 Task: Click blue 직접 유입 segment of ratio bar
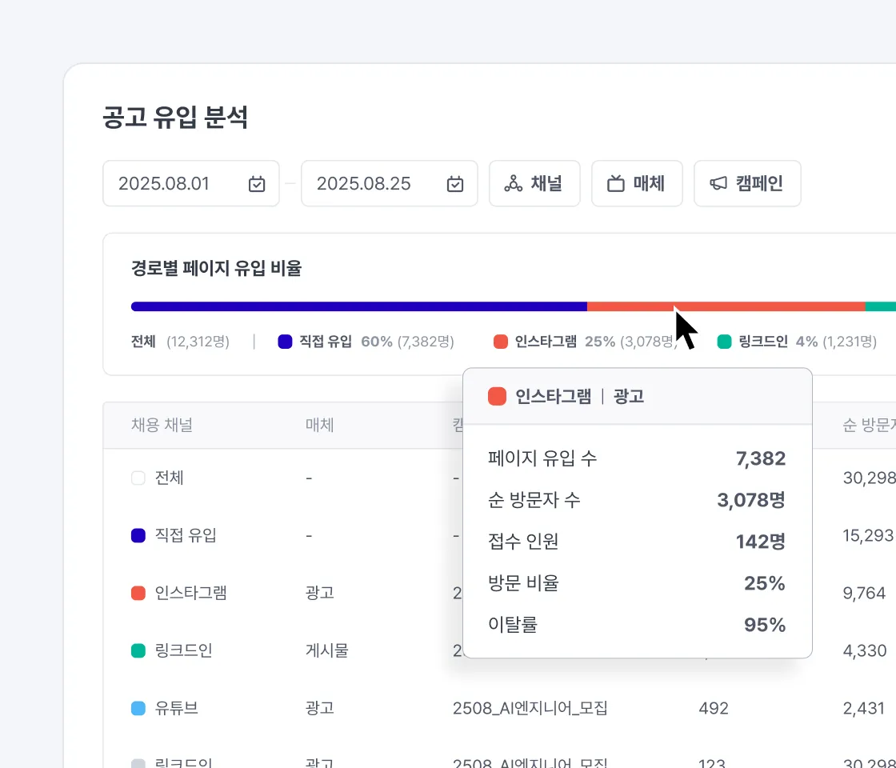(x=359, y=307)
